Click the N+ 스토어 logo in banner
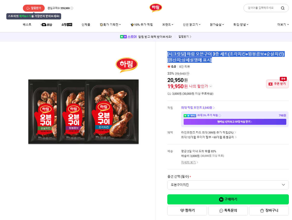 tap(128, 37)
